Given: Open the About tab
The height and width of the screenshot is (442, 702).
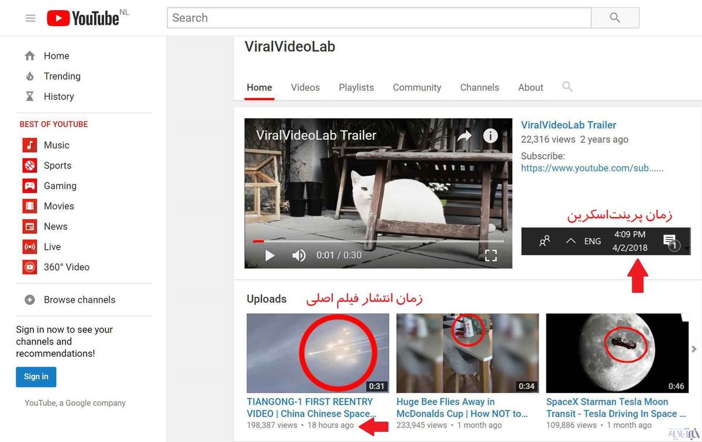Looking at the screenshot, I should pos(531,88).
